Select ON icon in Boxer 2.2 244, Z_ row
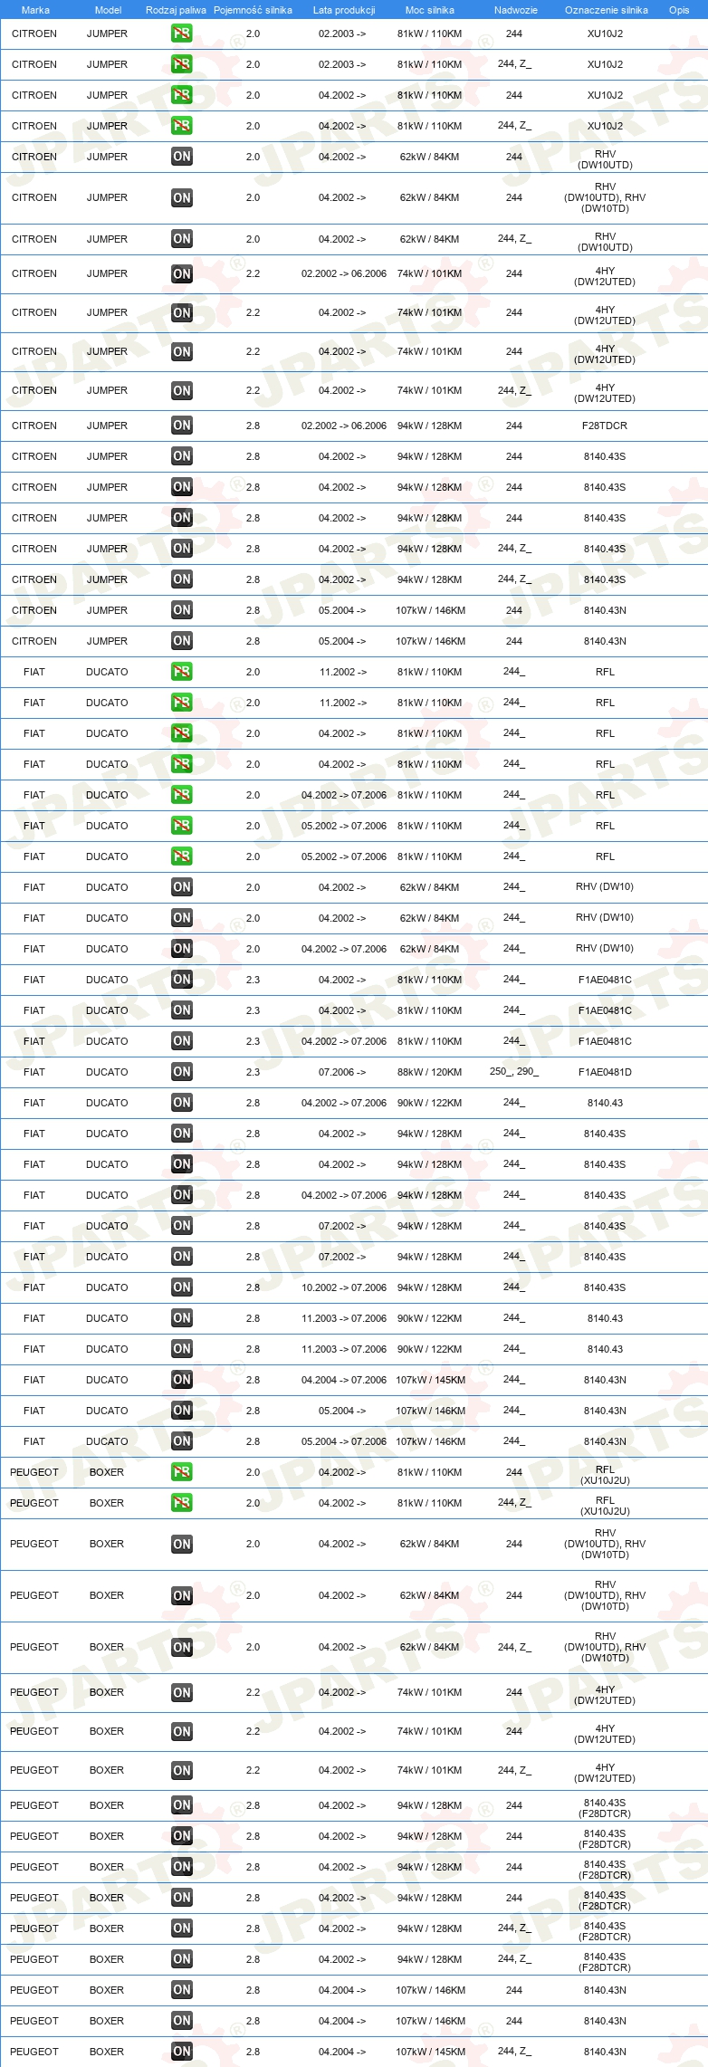The height and width of the screenshot is (2067, 708). coord(182,1770)
